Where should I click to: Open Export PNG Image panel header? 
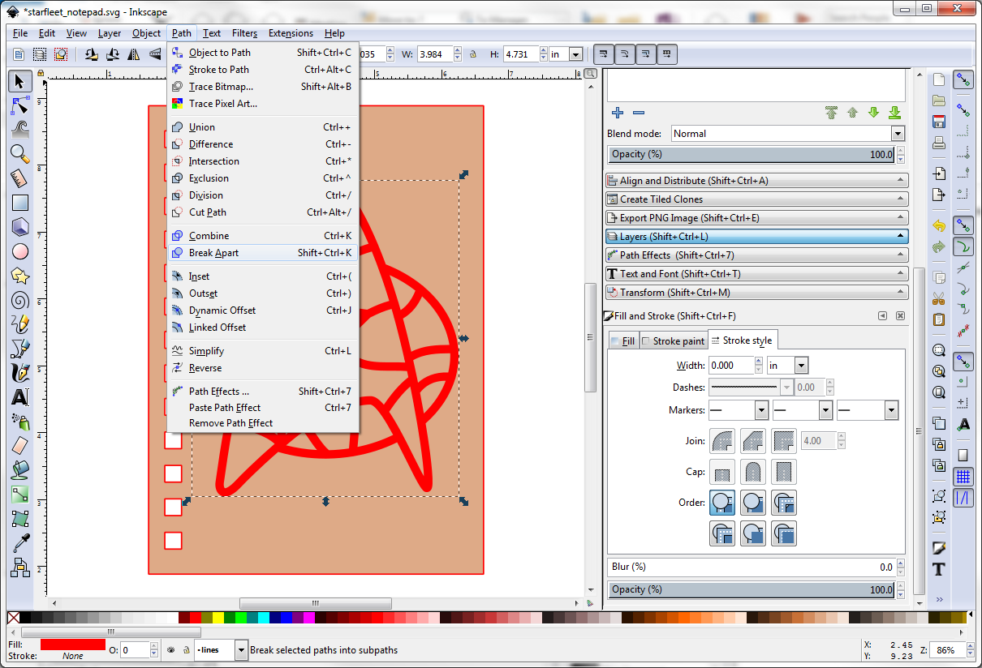(756, 218)
